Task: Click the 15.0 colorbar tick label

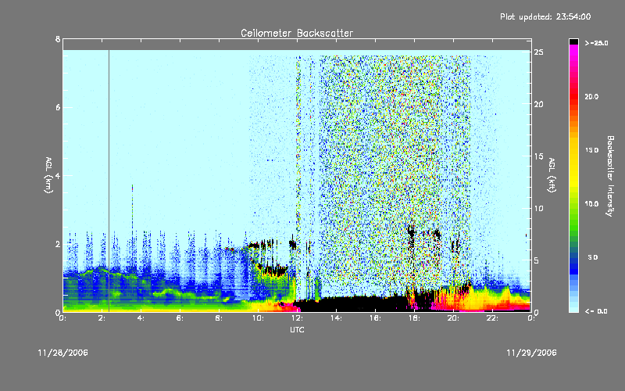Action: [x=591, y=150]
